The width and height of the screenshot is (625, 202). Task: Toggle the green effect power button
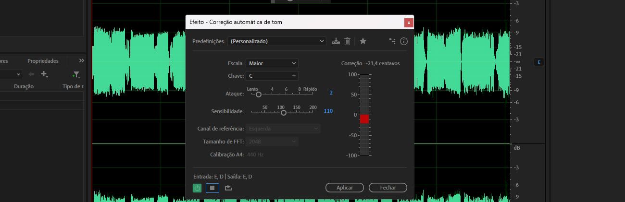[x=197, y=188]
